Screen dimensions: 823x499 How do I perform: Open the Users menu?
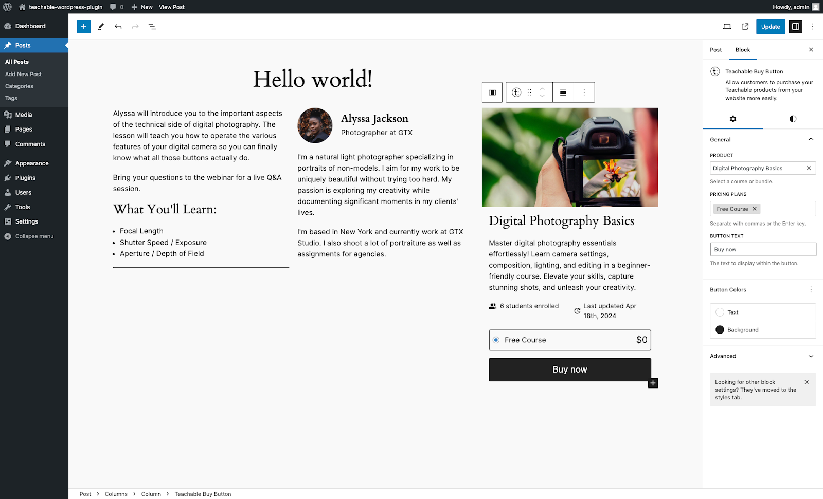click(x=34, y=193)
